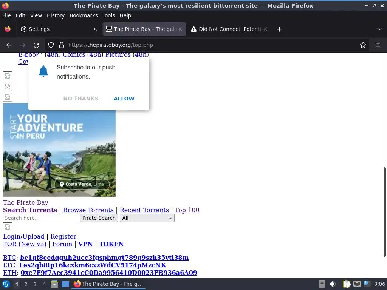Open the clipboard manager tray icon
This screenshot has width=387, height=290.
pyautogui.click(x=347, y=284)
